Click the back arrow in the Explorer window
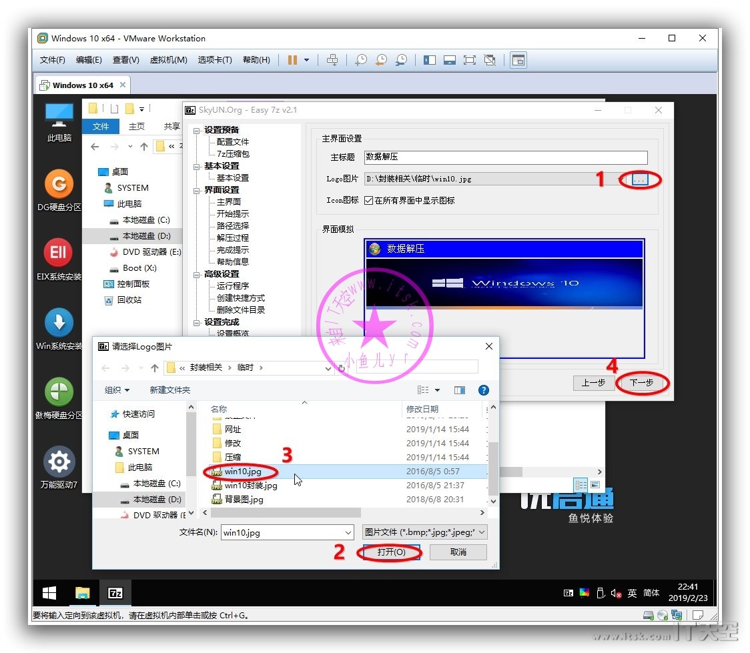This screenshot has width=750, height=653. pos(95,146)
